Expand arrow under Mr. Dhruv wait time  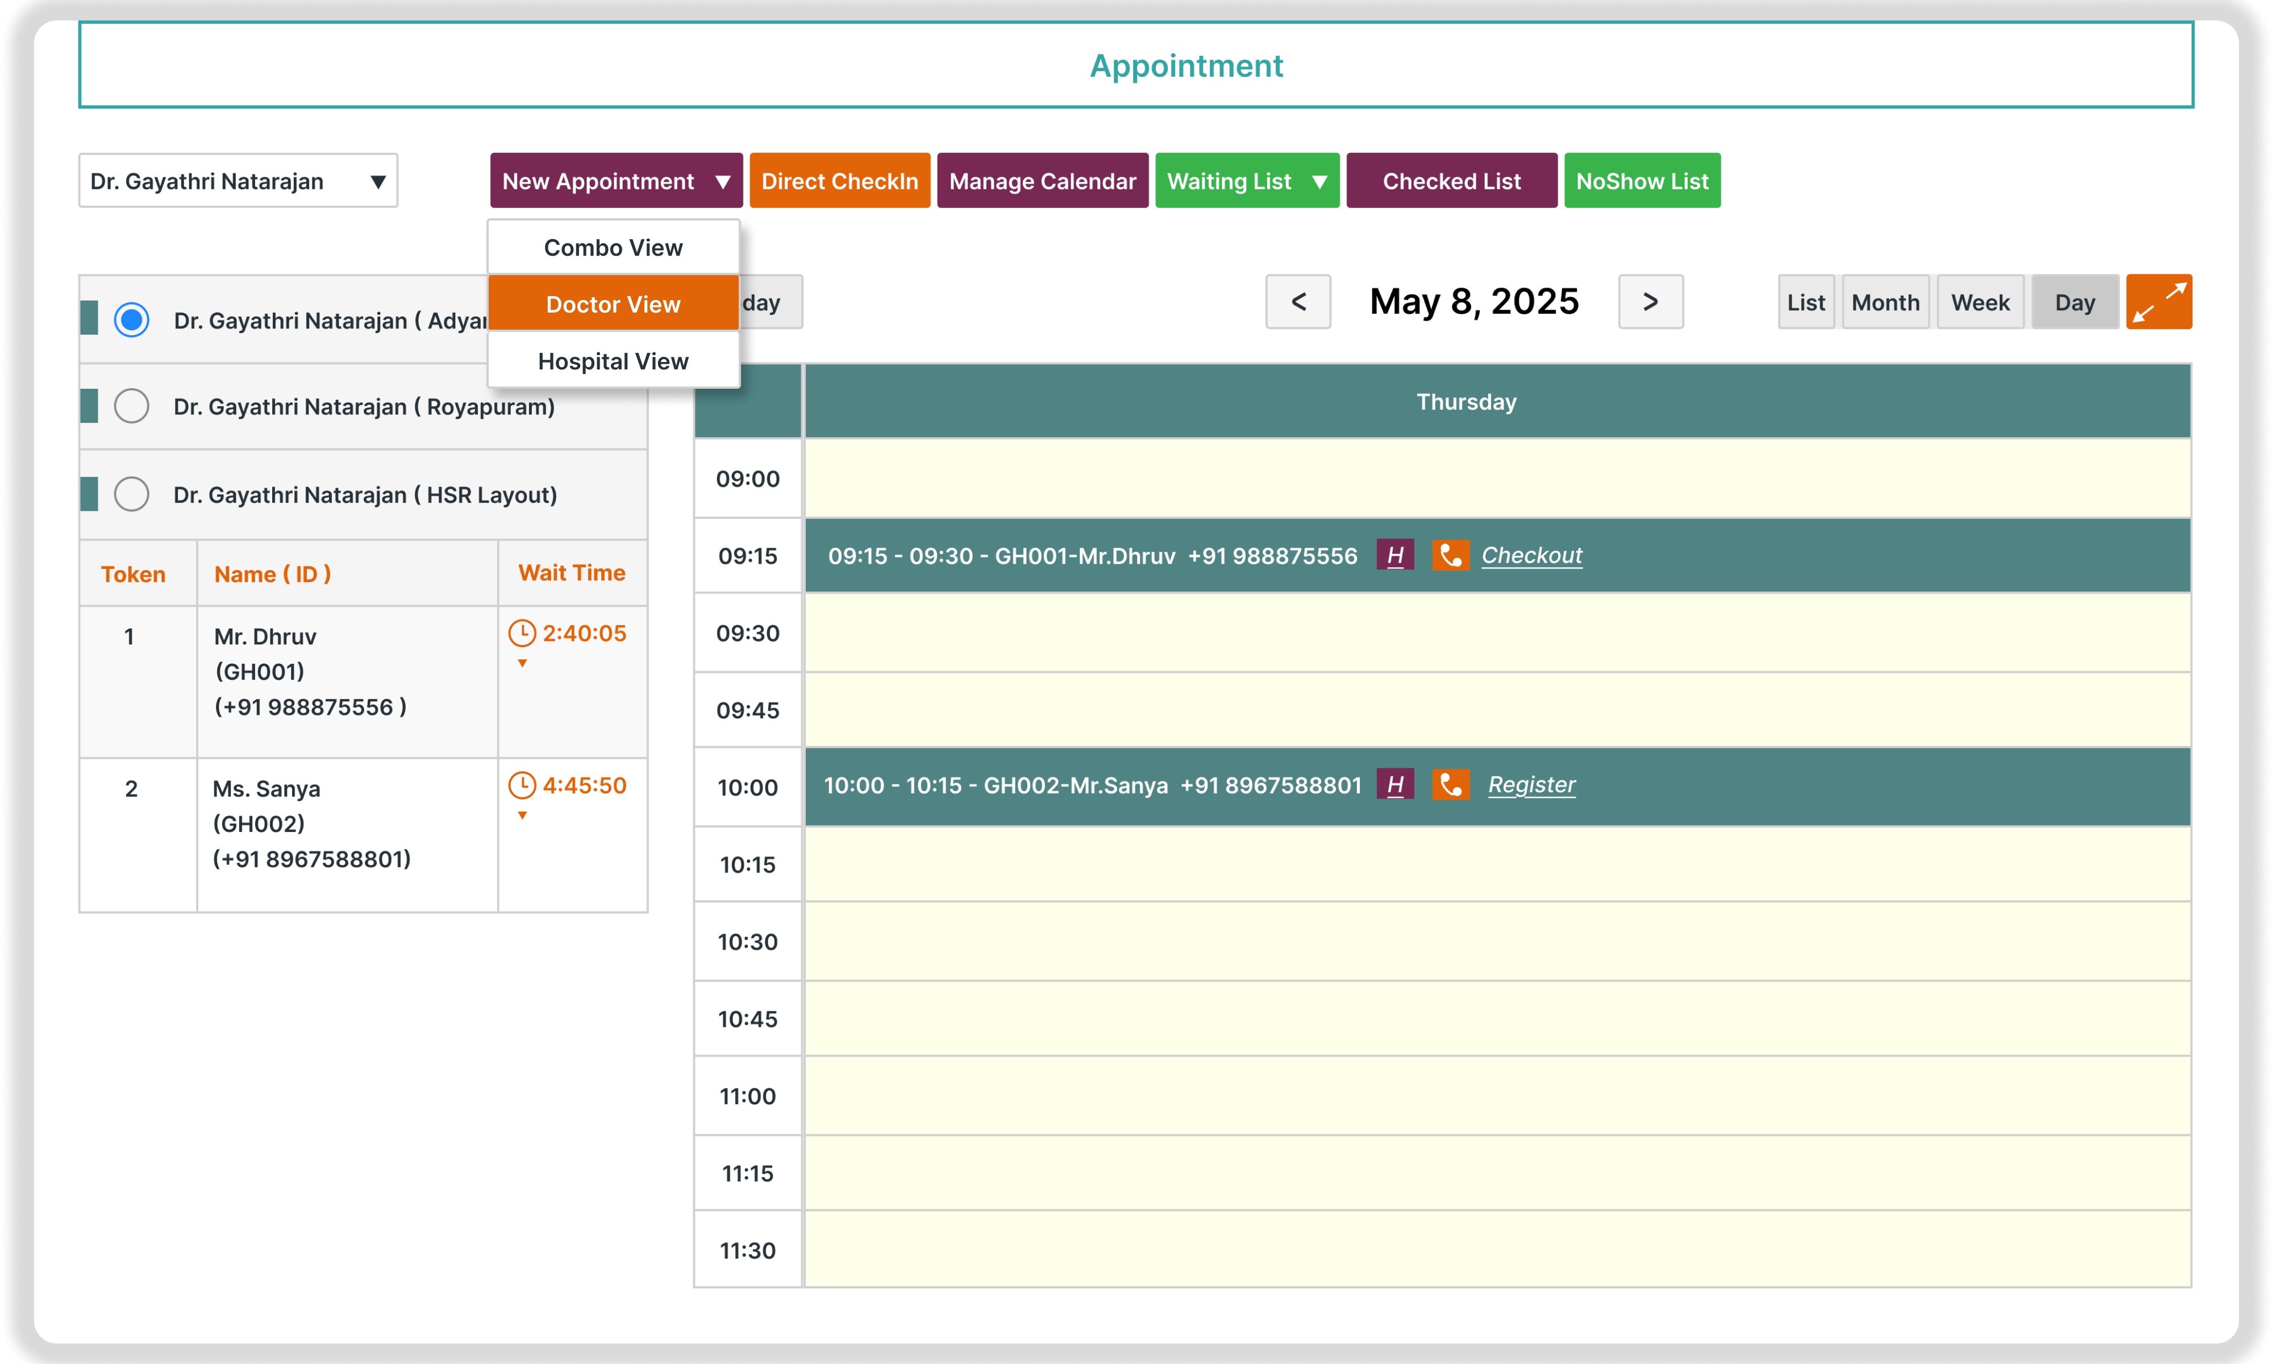pos(522,664)
